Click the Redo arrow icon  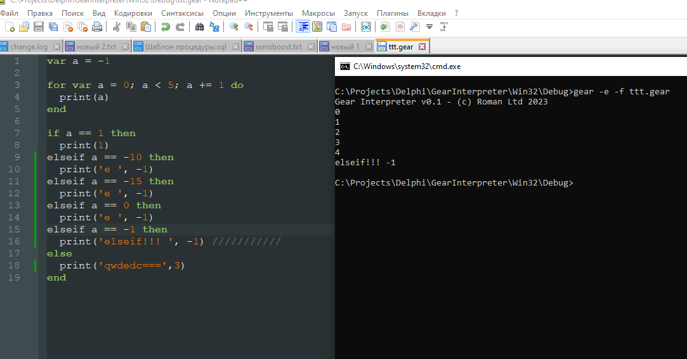[x=180, y=27]
